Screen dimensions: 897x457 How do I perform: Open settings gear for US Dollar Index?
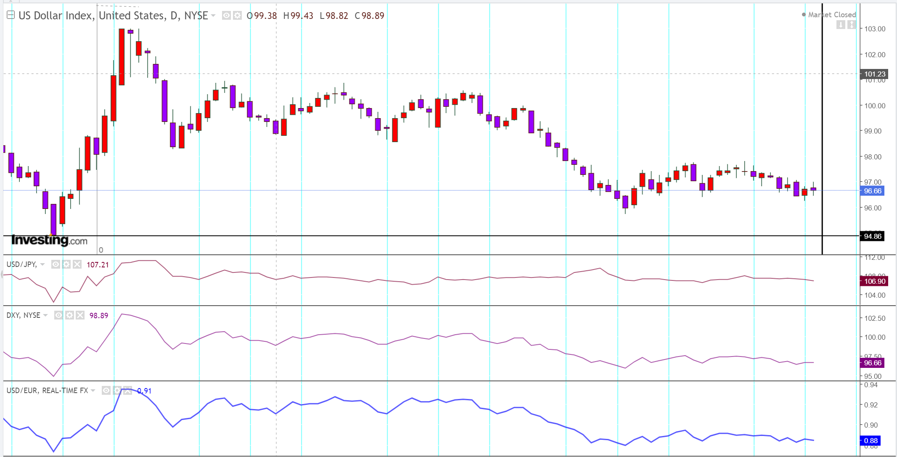[237, 16]
